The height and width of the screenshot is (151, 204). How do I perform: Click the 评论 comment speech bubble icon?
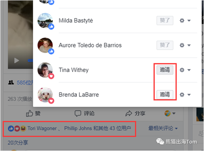78,113
